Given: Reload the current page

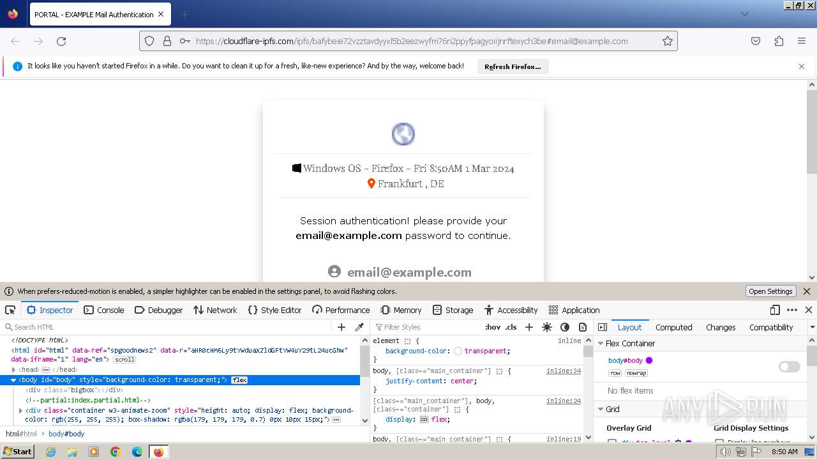Looking at the screenshot, I should [x=61, y=41].
